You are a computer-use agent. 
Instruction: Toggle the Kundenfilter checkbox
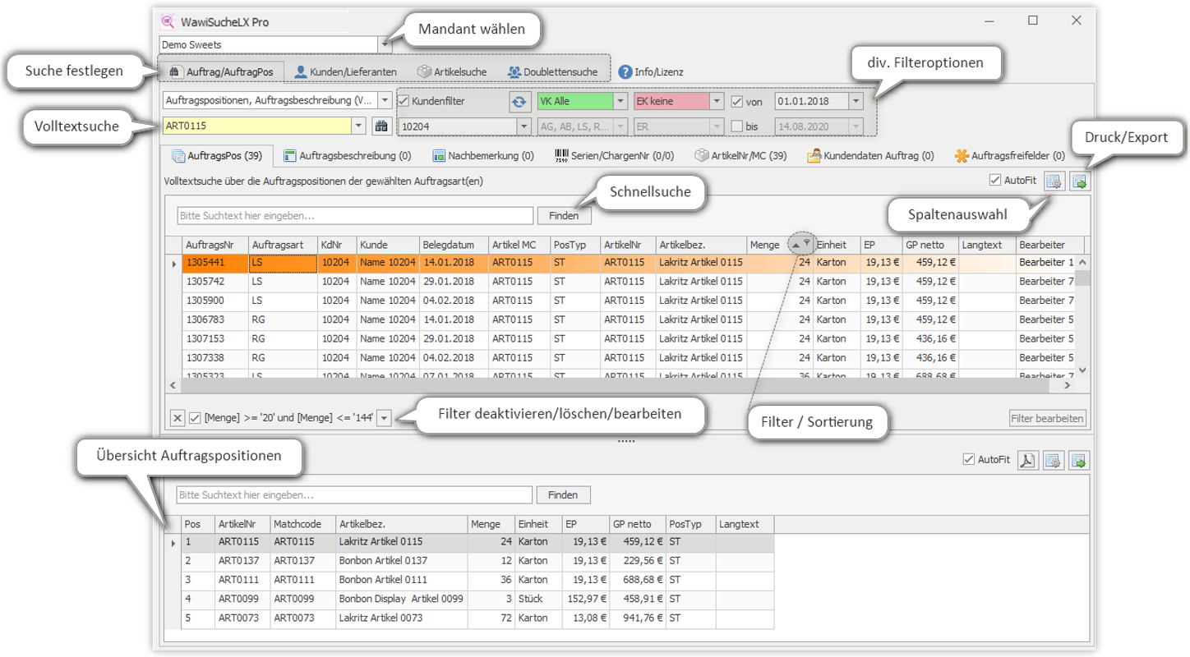[x=404, y=101]
